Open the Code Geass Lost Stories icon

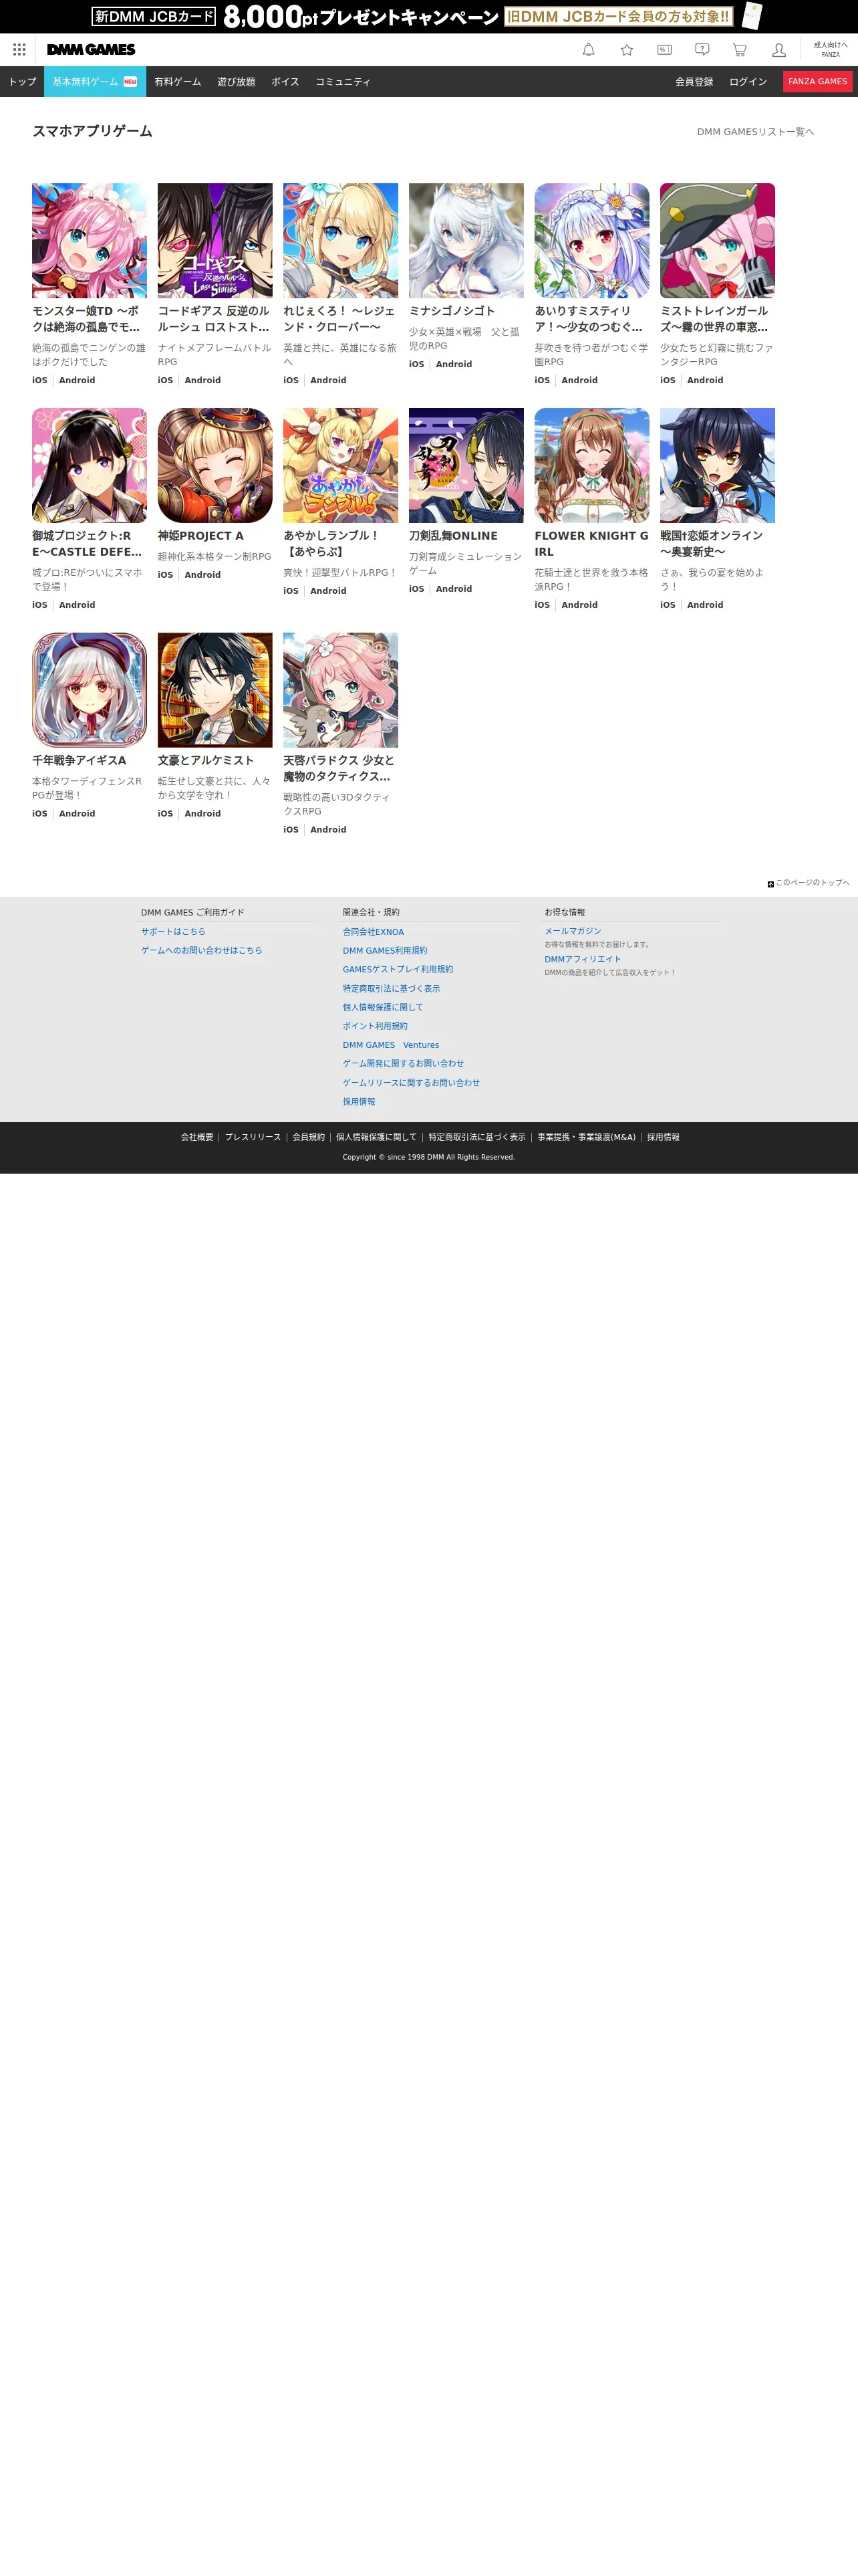[x=214, y=240]
